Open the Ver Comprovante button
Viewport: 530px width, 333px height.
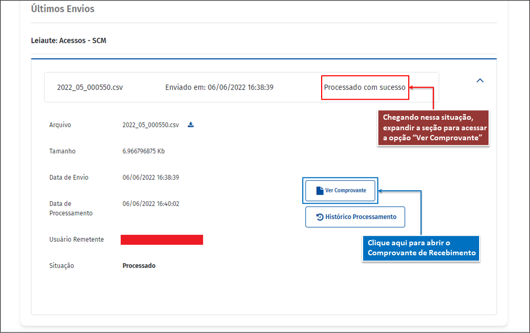(x=341, y=191)
